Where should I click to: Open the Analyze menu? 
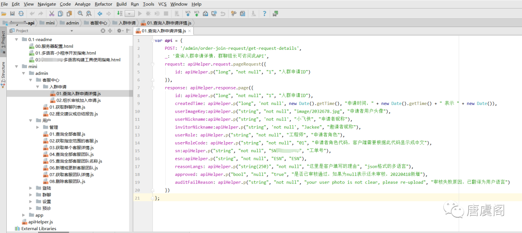click(x=83, y=4)
